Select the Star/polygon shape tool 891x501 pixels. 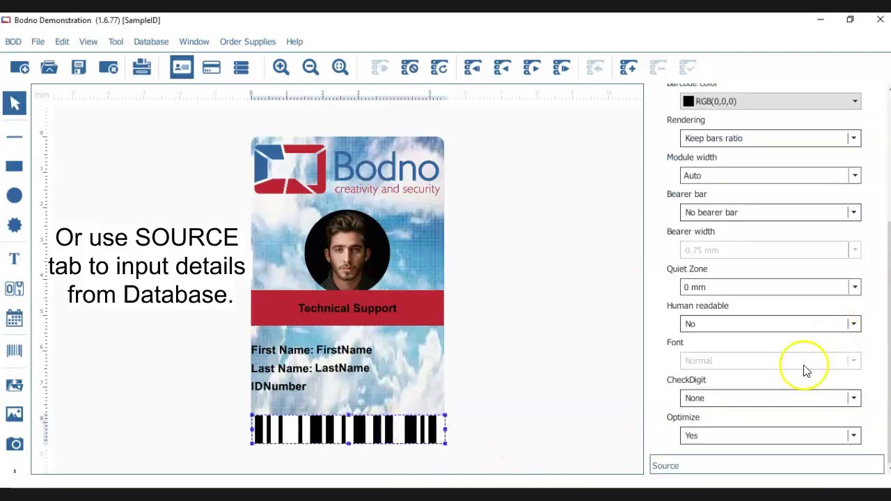pyautogui.click(x=15, y=225)
